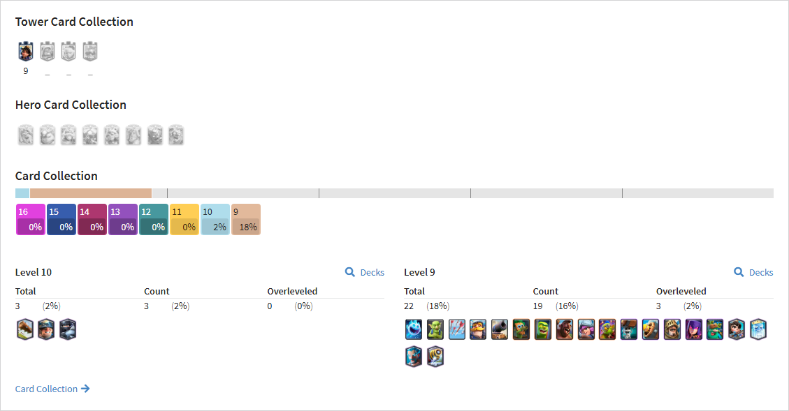Open the Arrows spell card
This screenshot has height=411, width=789.
[457, 329]
